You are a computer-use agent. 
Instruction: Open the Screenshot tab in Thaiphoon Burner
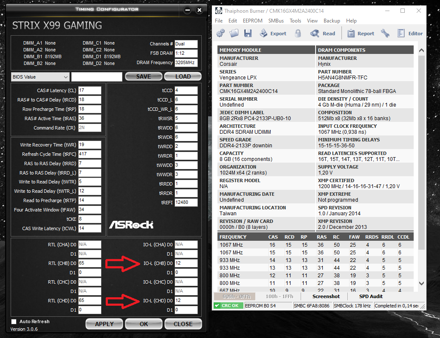(326, 296)
